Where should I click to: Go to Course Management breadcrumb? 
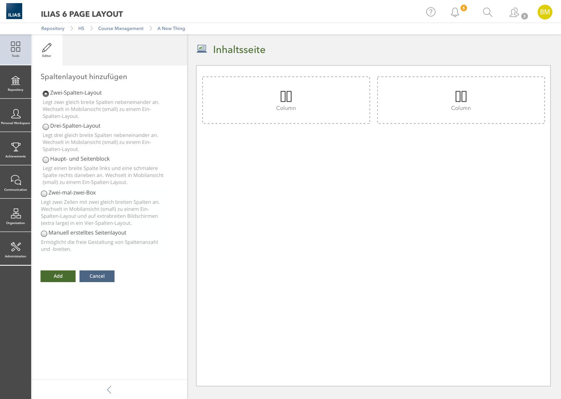(x=121, y=28)
